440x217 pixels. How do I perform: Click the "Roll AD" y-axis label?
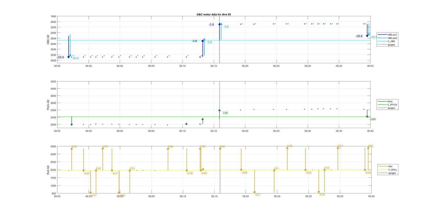(x=48, y=170)
